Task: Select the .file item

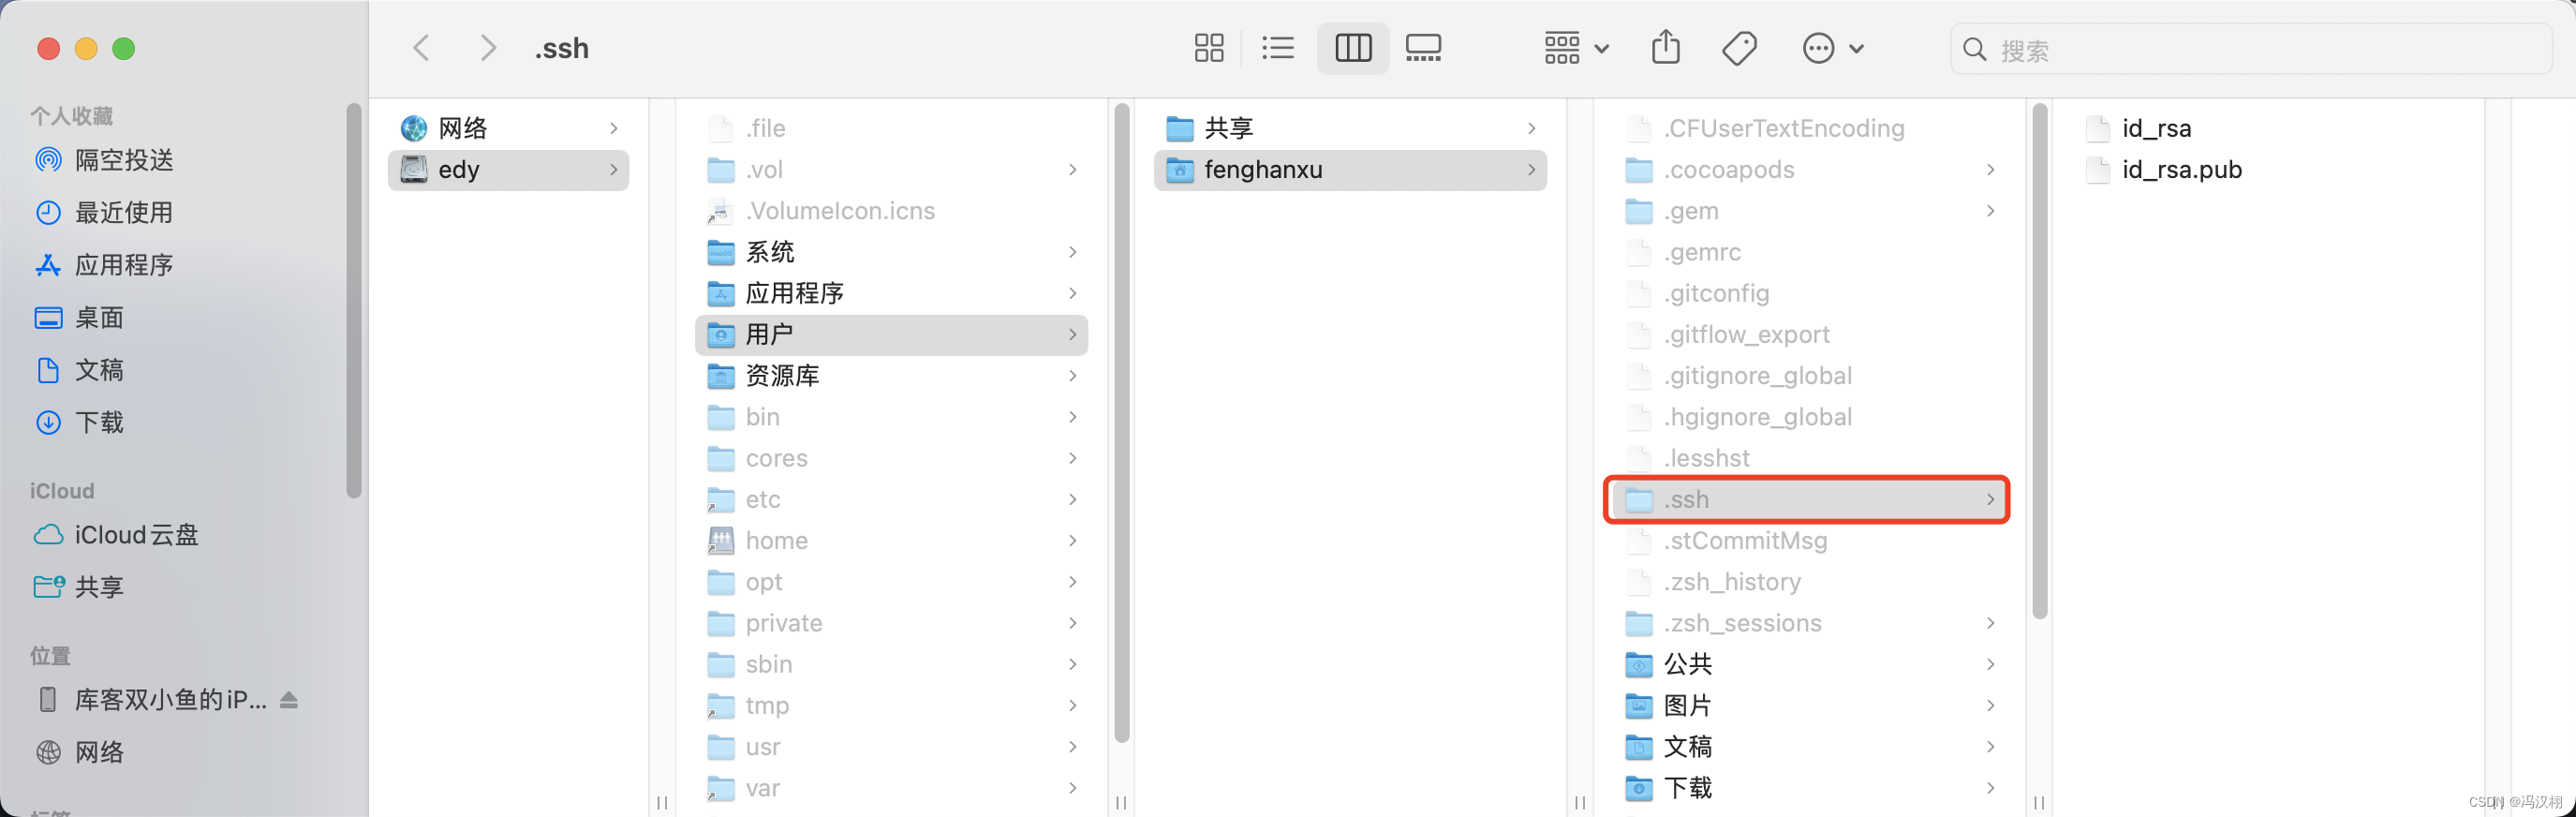Action: [891, 128]
